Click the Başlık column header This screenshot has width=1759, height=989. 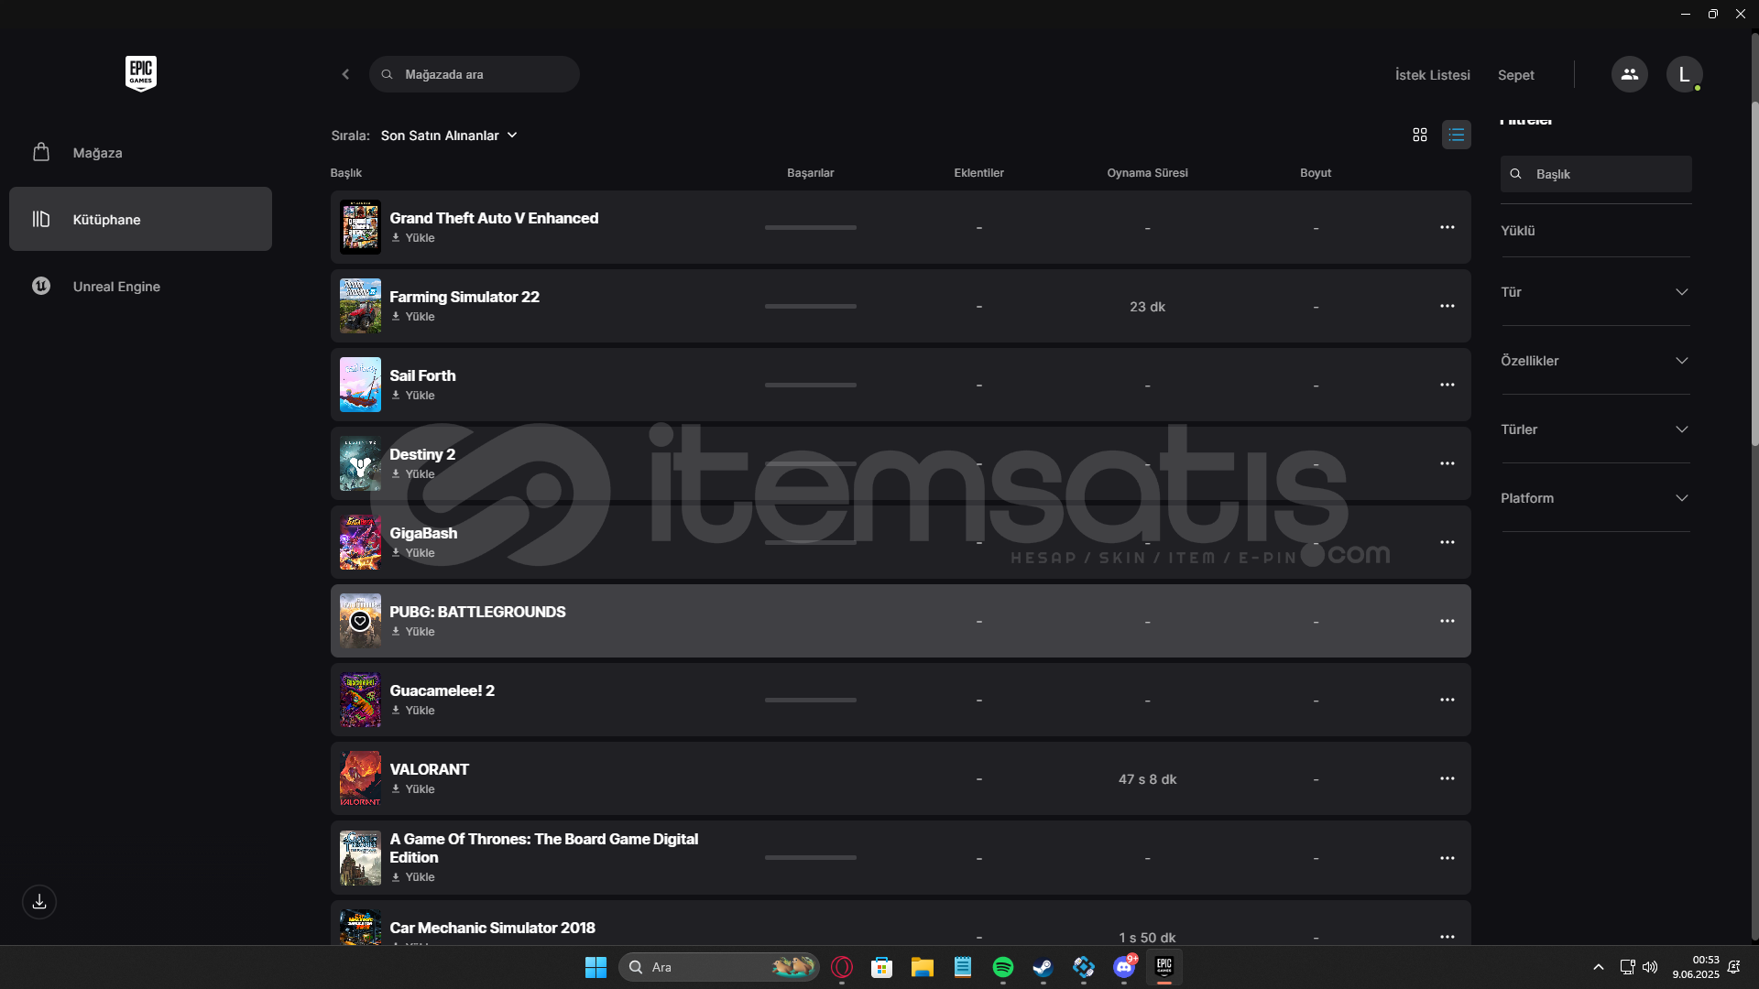tap(346, 173)
